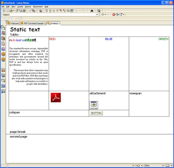Click the open folder toolbar icon

point(11,11)
